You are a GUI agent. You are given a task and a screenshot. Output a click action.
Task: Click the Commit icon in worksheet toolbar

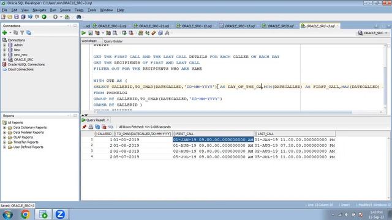click(124, 33)
